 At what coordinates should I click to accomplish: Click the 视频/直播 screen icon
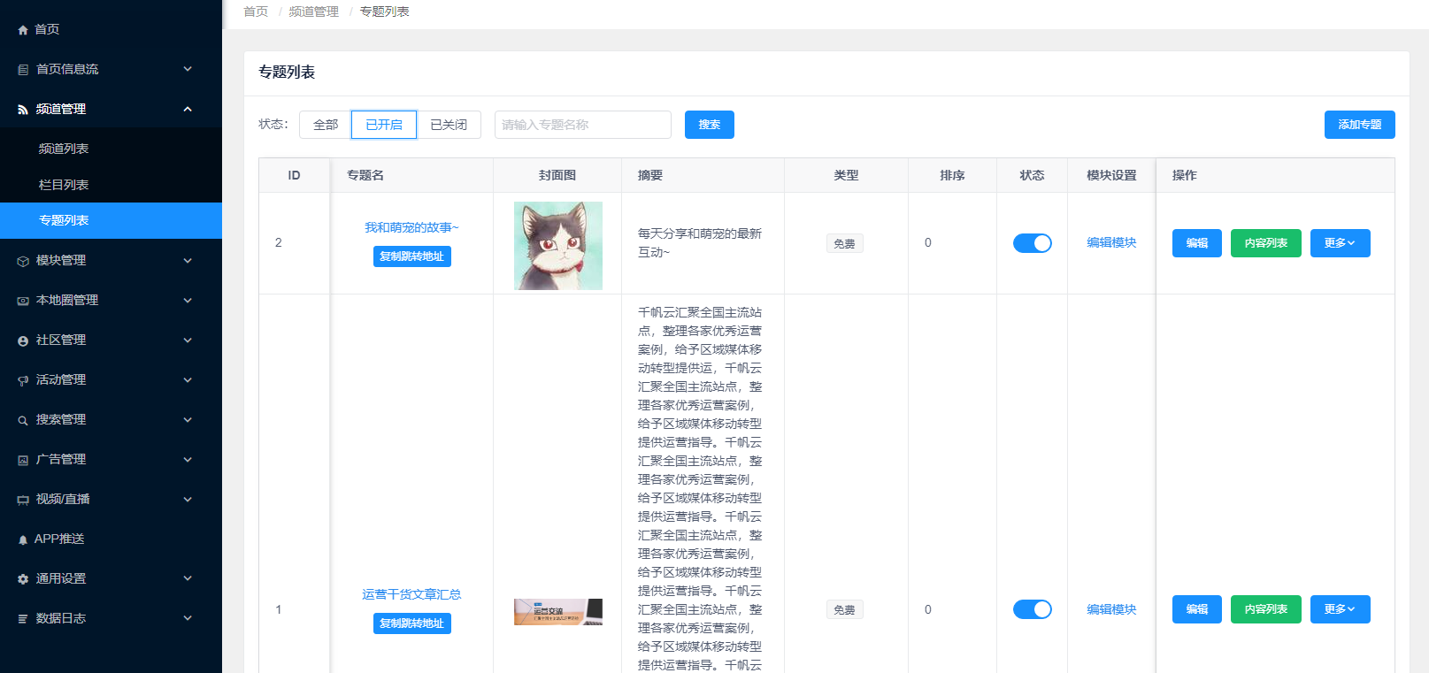[23, 500]
